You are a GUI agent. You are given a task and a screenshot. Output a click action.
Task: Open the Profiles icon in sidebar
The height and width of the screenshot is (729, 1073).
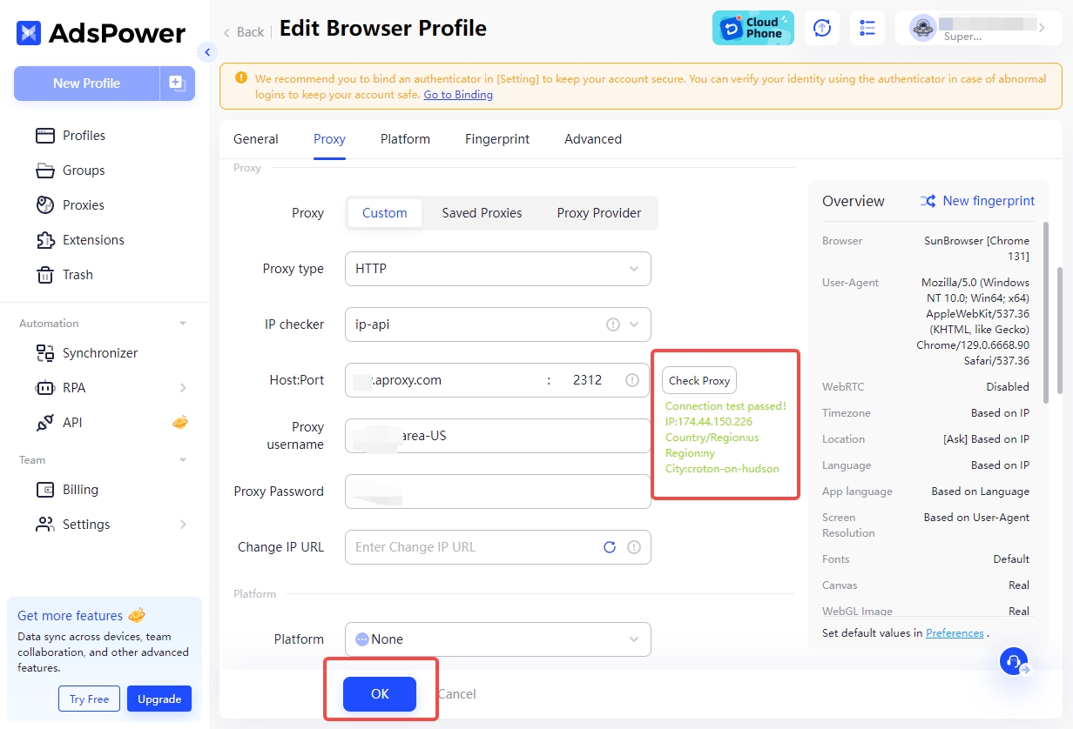pos(45,136)
